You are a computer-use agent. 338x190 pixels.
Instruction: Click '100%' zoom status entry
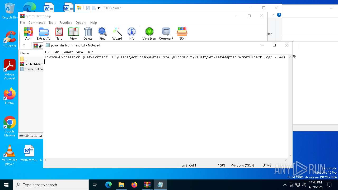pos(222,165)
